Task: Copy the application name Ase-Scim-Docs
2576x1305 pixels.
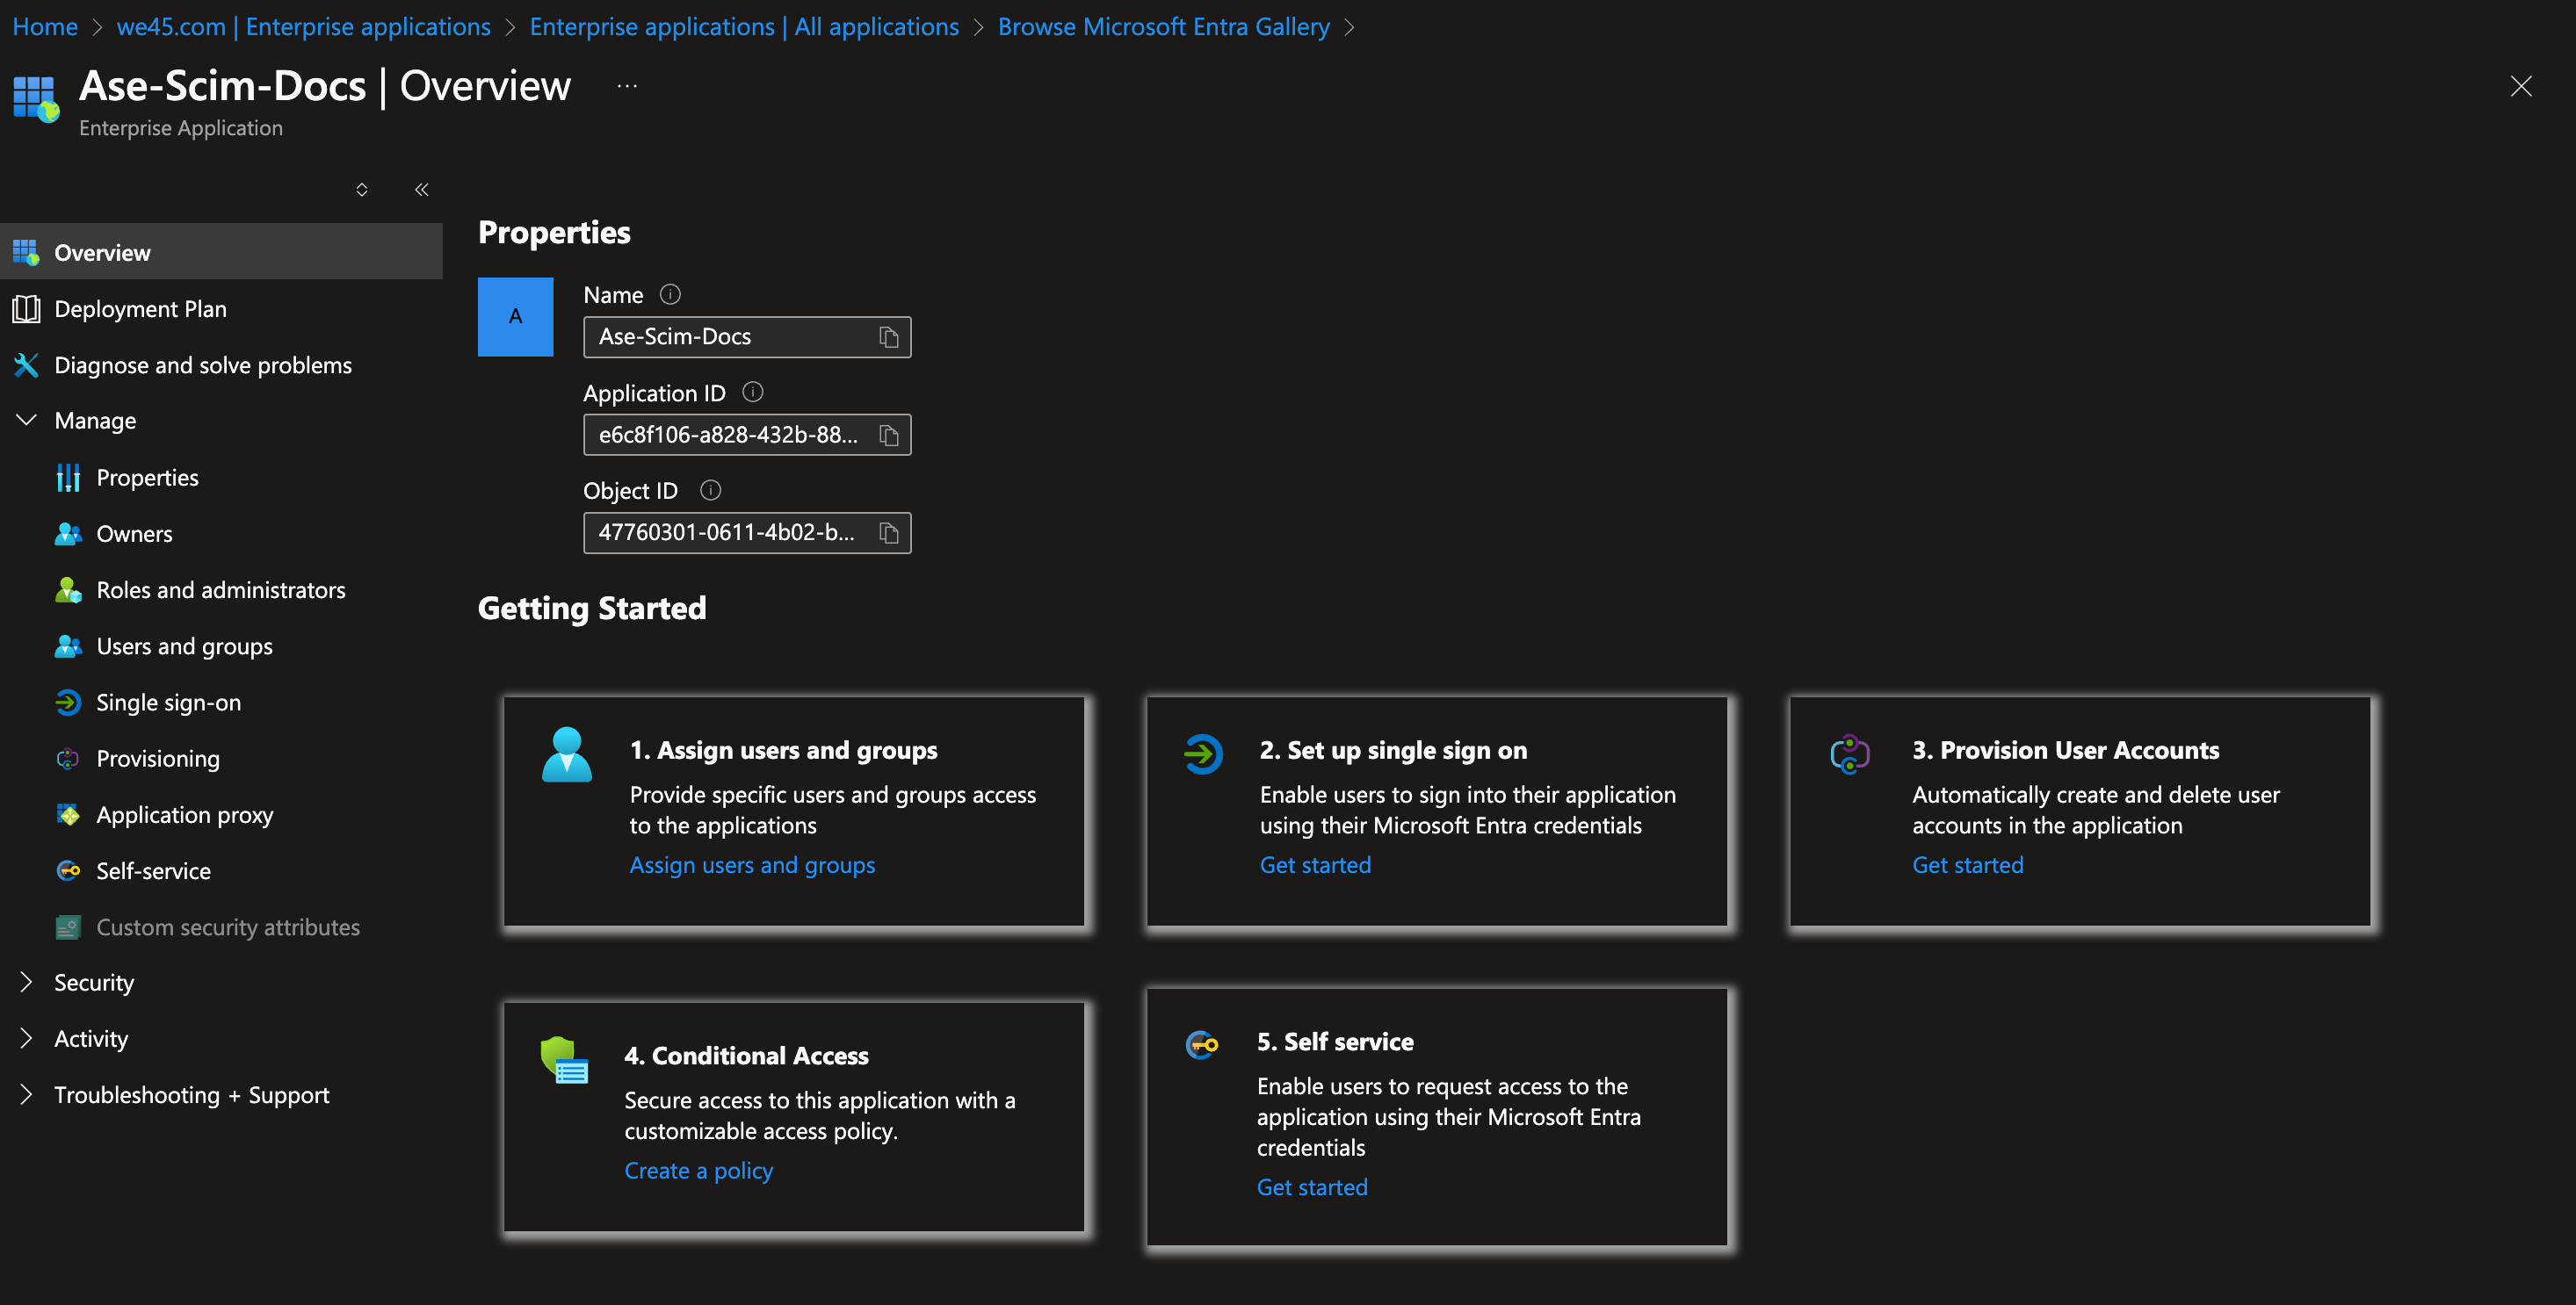Action: click(889, 336)
